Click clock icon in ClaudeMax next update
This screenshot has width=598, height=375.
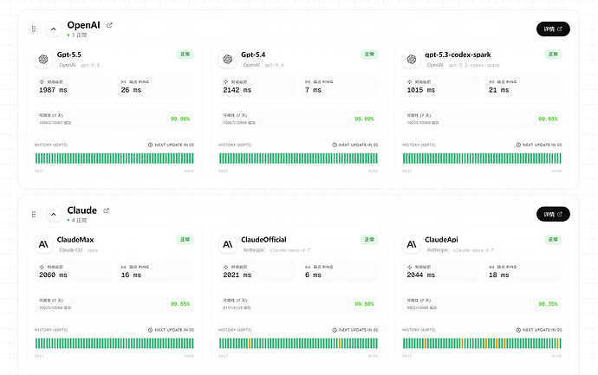[150, 330]
